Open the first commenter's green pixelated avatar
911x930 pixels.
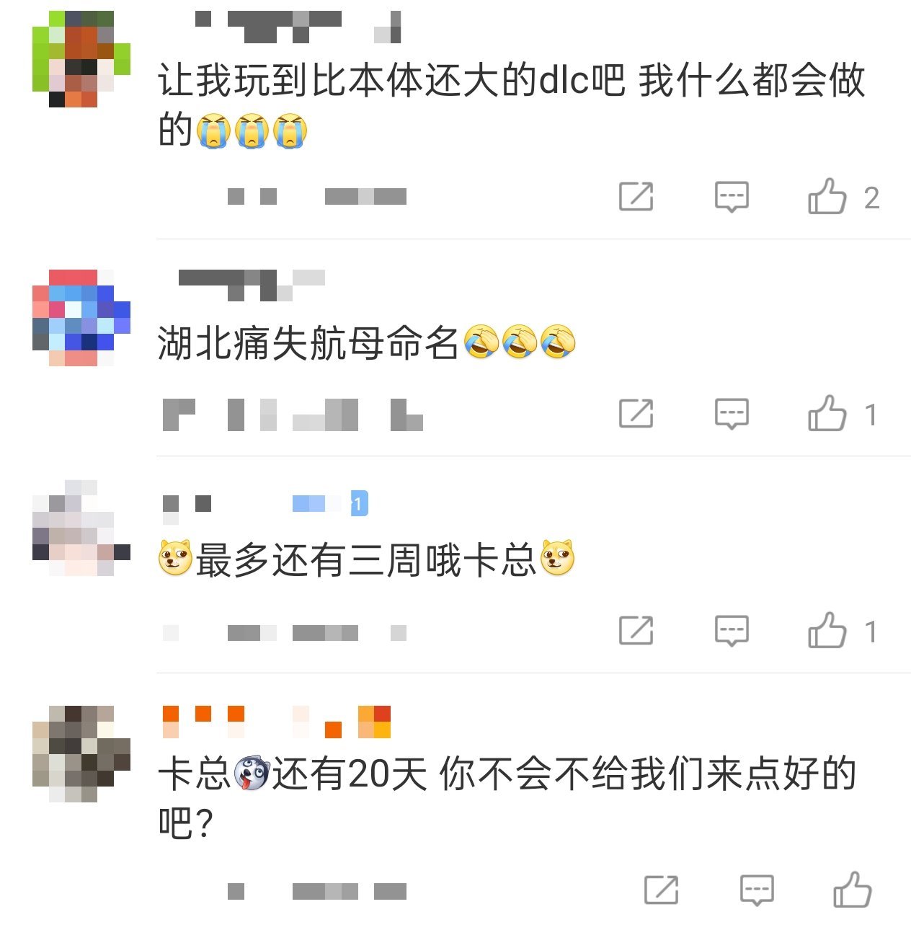pyautogui.click(x=81, y=59)
